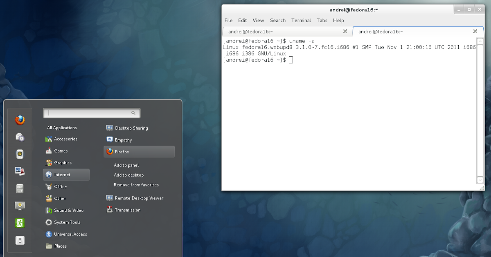The width and height of the screenshot is (491, 257).
Task: Open the Places folder entry
Action: 66,246
